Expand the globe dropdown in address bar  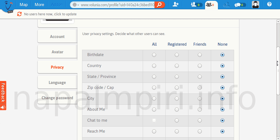tap(76, 5)
